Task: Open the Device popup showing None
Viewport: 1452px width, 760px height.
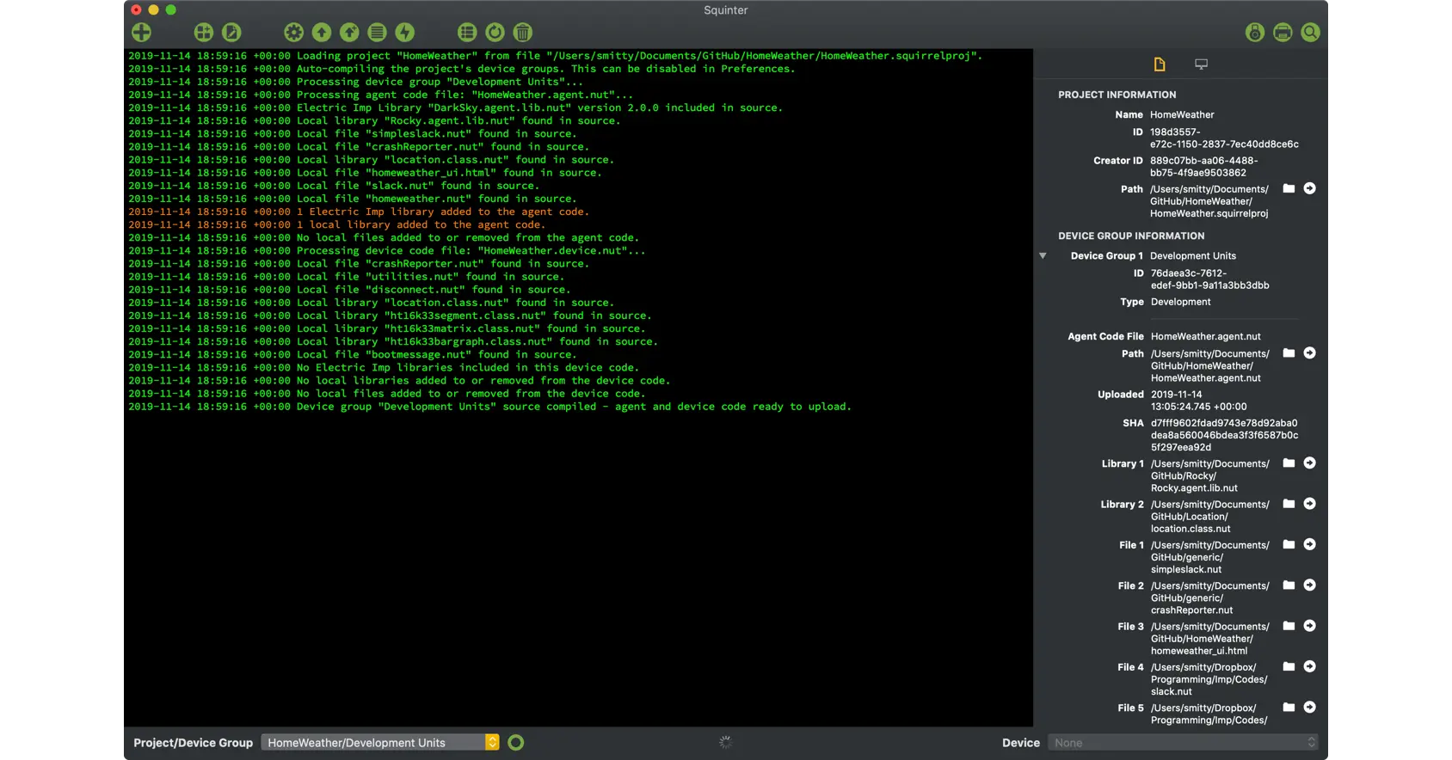Action: pyautogui.click(x=1183, y=743)
